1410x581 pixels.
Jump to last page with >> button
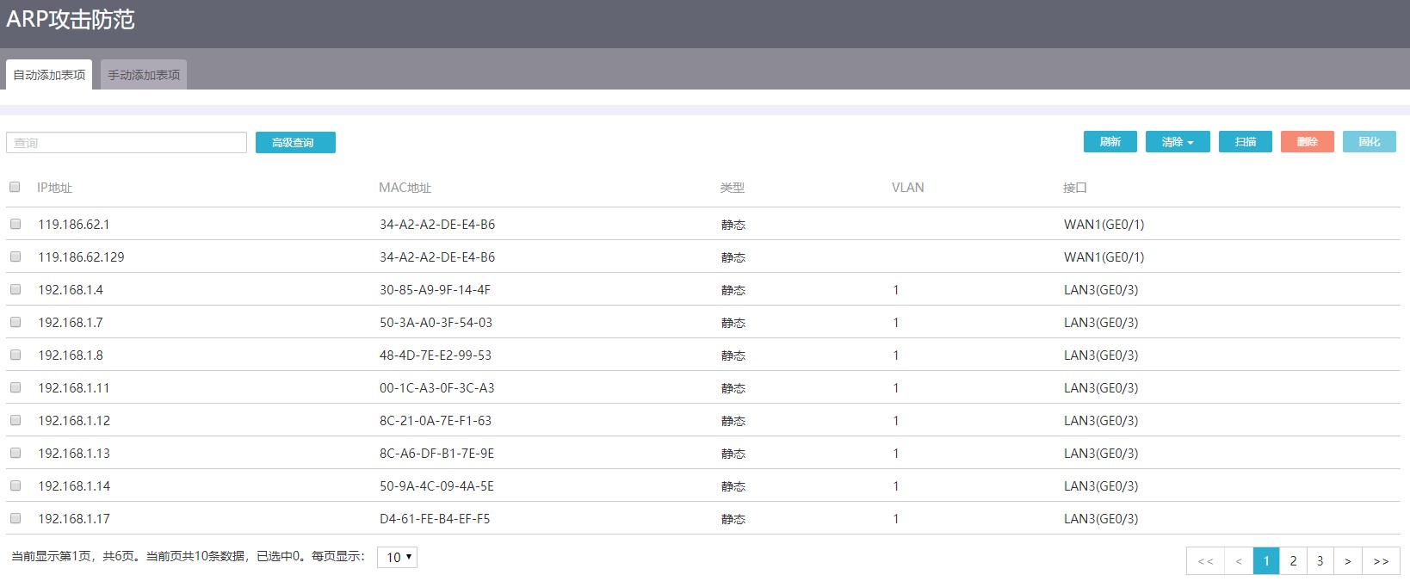tap(1381, 561)
